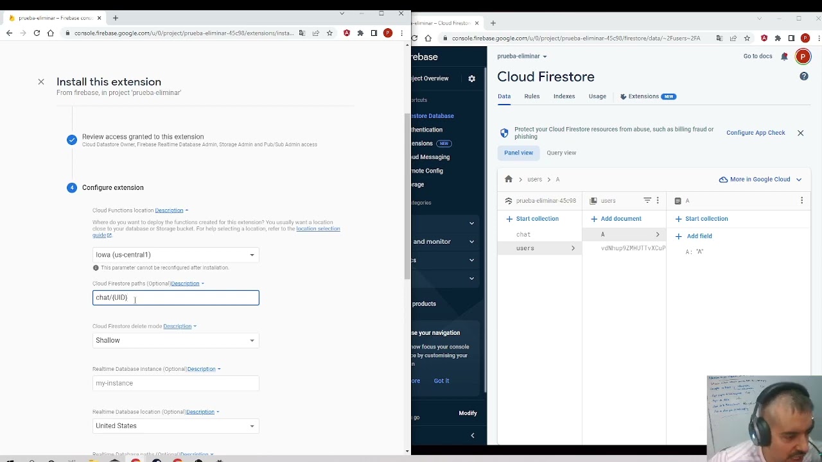Image resolution: width=822 pixels, height=462 pixels.
Task: Open extensions puzzle icon in left browser
Action: 360,33
